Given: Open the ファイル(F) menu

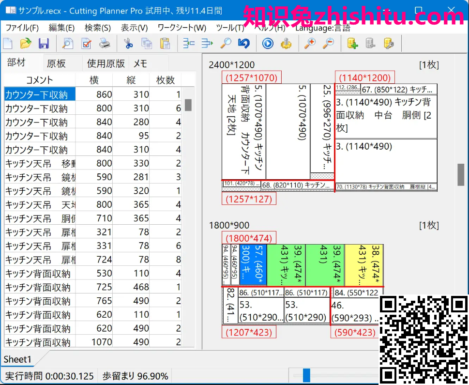Looking at the screenshot, I should pos(22,28).
